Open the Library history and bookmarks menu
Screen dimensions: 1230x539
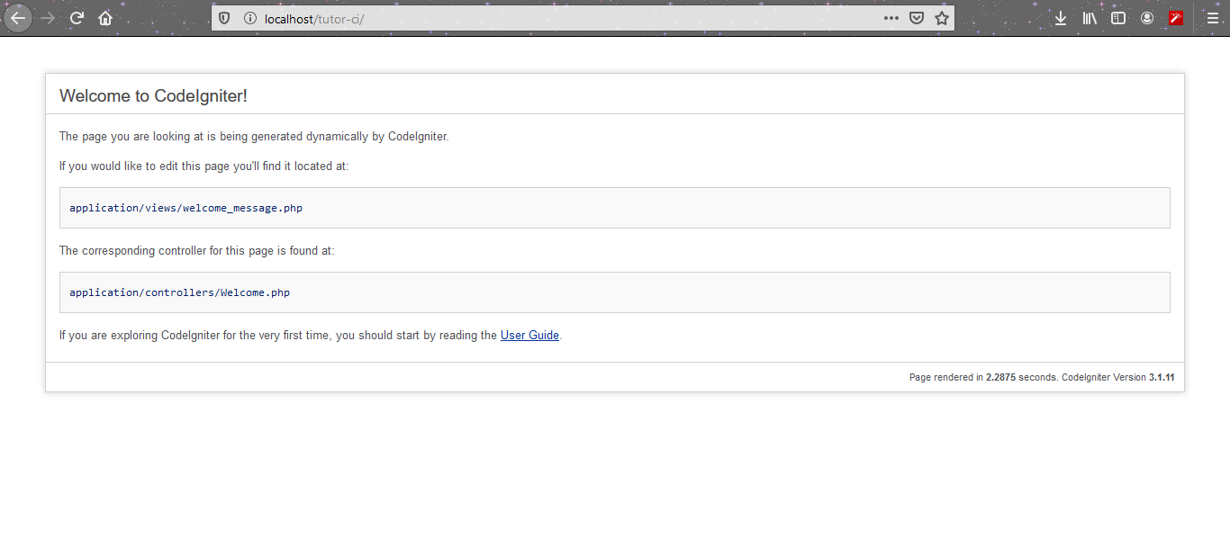tap(1090, 18)
